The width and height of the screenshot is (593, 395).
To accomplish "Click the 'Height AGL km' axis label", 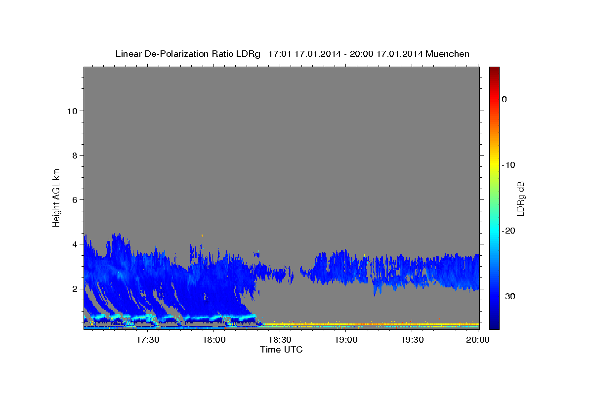I will pos(57,197).
